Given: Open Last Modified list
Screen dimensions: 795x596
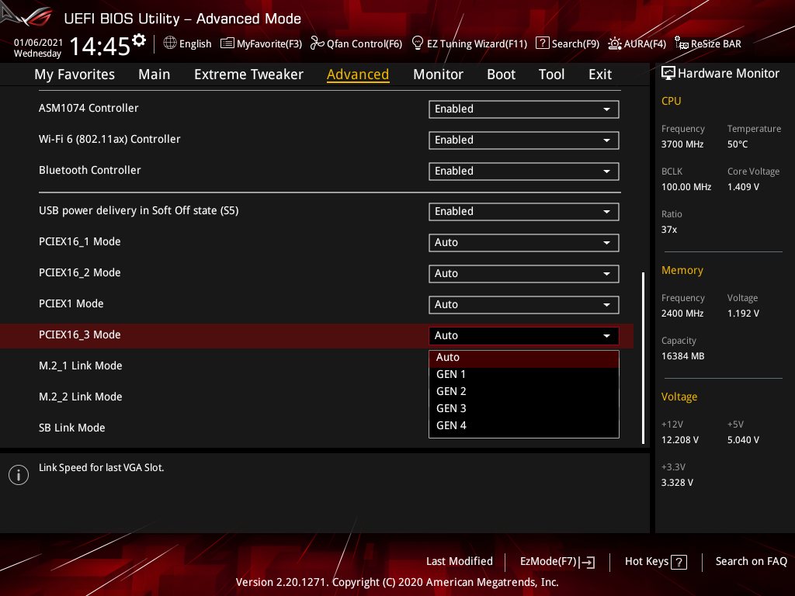Looking at the screenshot, I should click(460, 562).
